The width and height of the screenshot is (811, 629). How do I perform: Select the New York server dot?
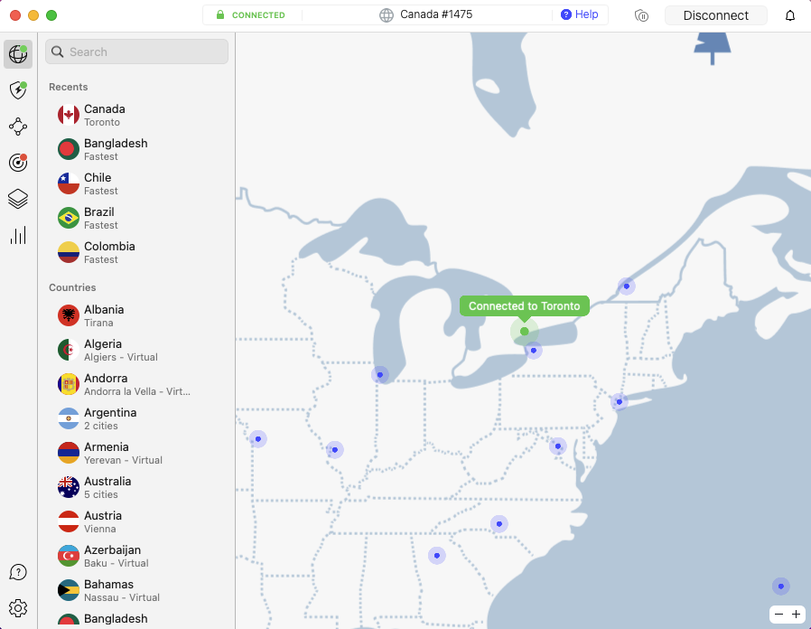620,402
